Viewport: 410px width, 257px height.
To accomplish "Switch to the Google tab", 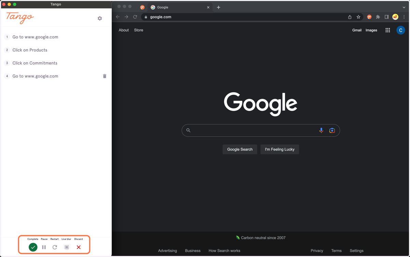I will (x=180, y=7).
